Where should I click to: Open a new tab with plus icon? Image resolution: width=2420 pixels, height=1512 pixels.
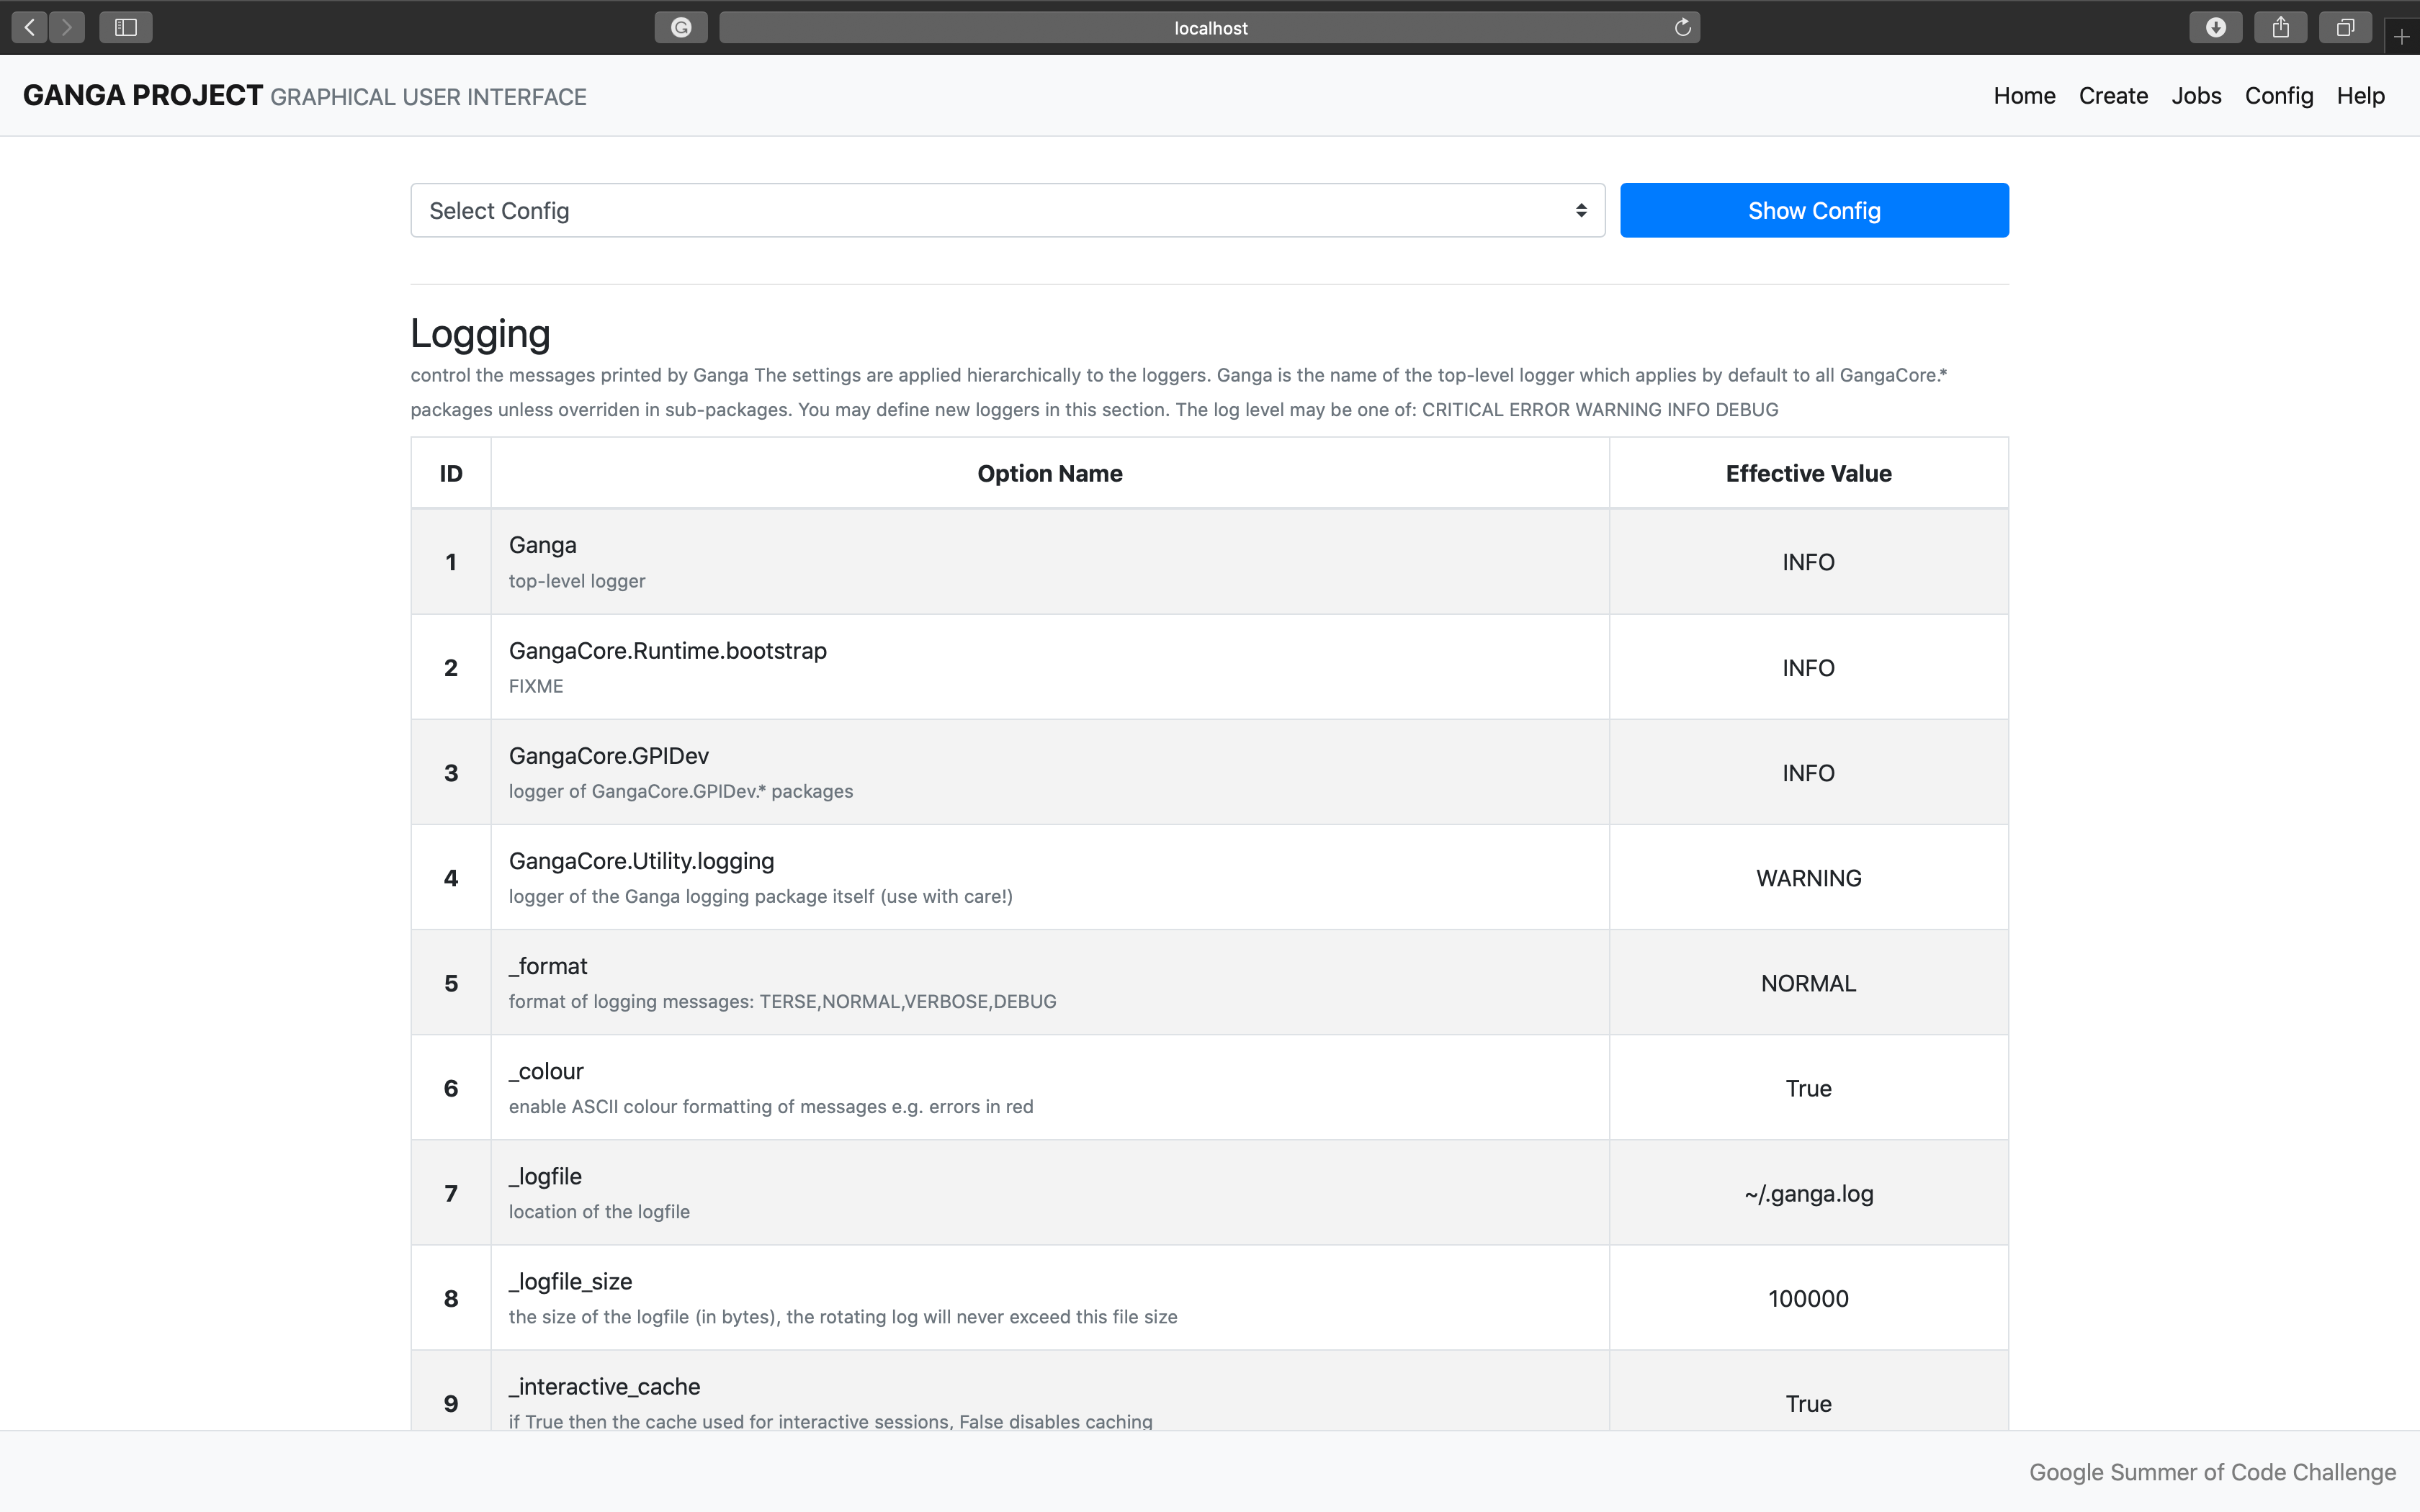pos(2402,37)
